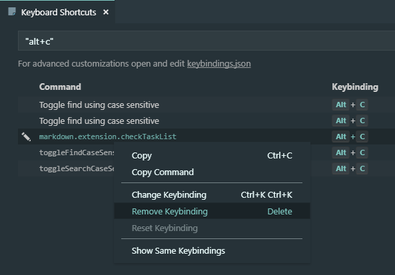Click the pencil edit icon beside checkTaskList
The height and width of the screenshot is (275, 395).
click(x=26, y=137)
